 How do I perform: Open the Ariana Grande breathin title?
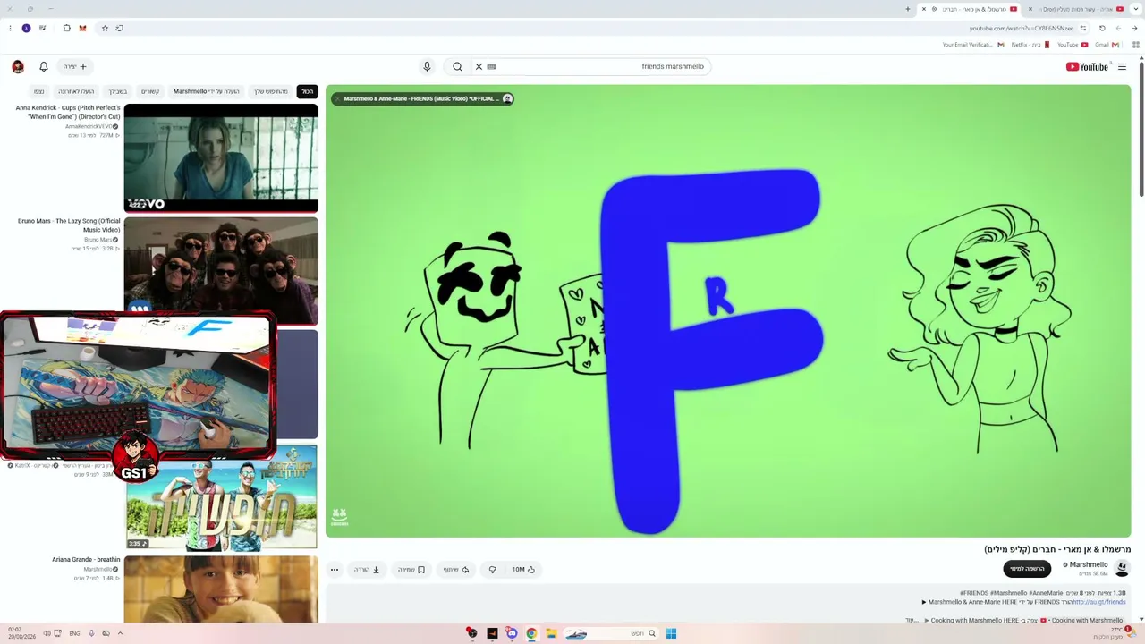point(86,560)
